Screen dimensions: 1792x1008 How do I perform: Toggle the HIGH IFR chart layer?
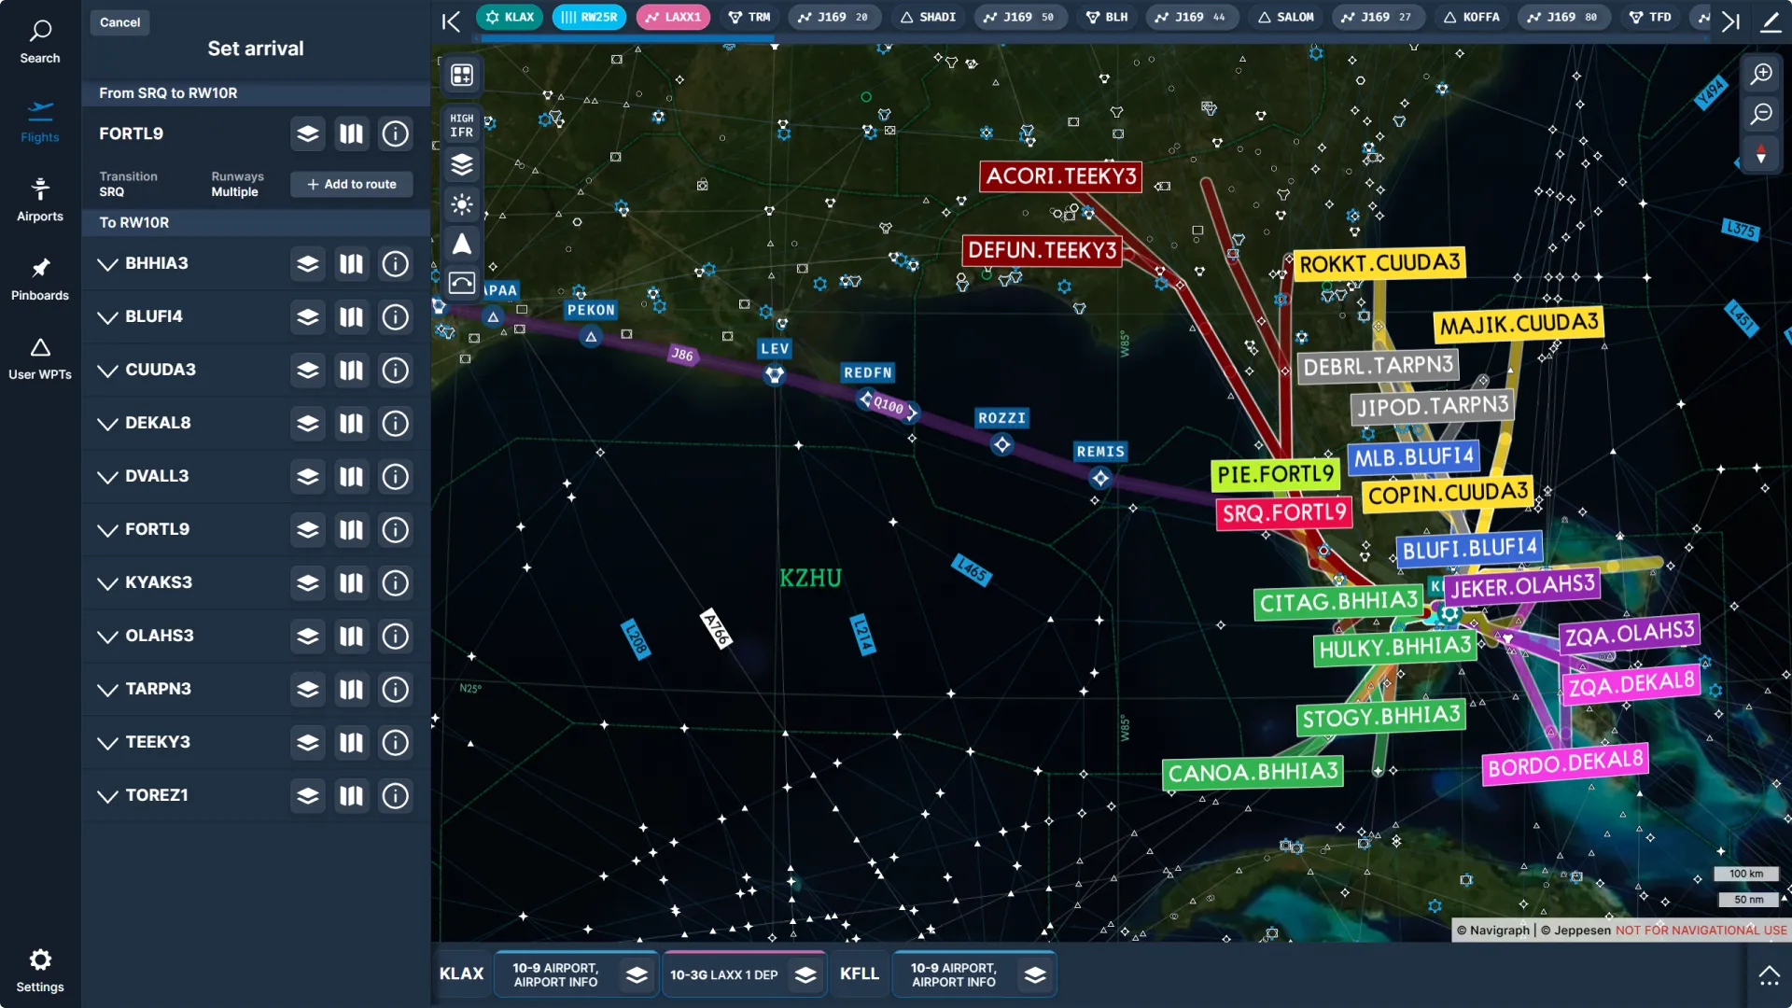(x=461, y=124)
